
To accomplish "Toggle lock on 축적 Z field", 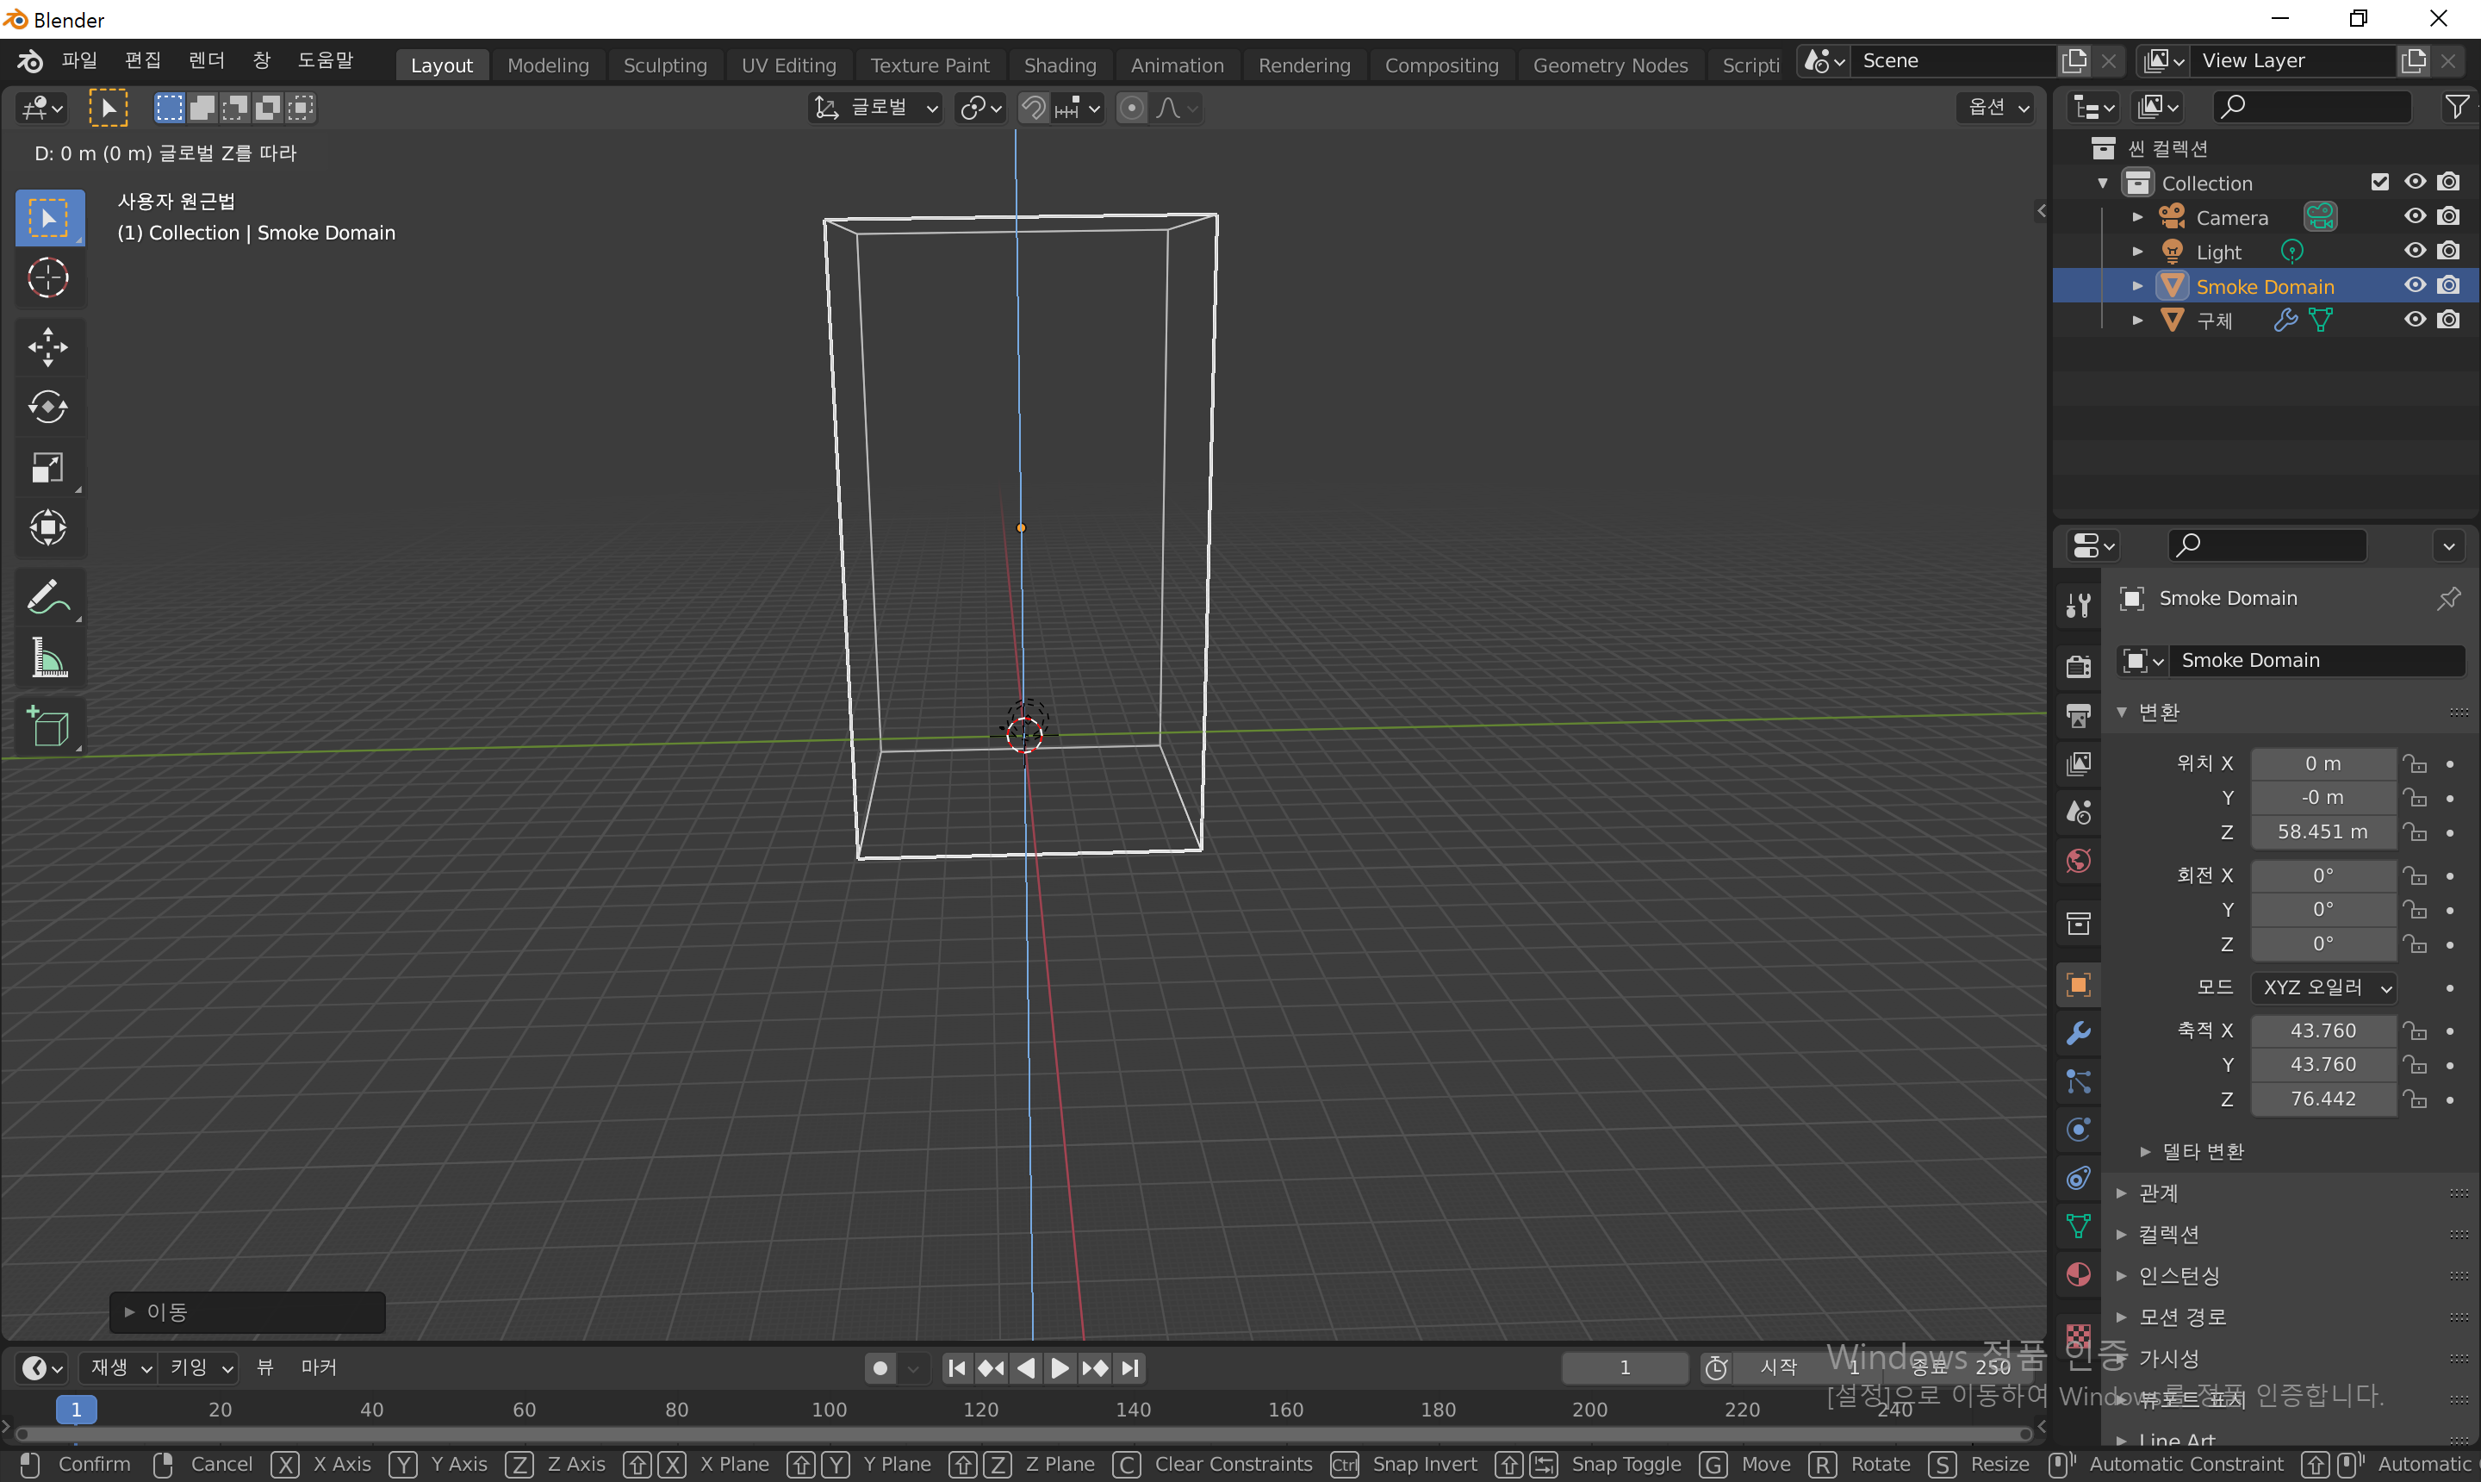I will 2416,1099.
